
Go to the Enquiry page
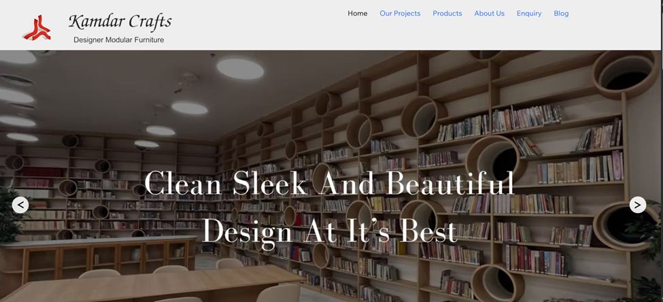pos(529,14)
